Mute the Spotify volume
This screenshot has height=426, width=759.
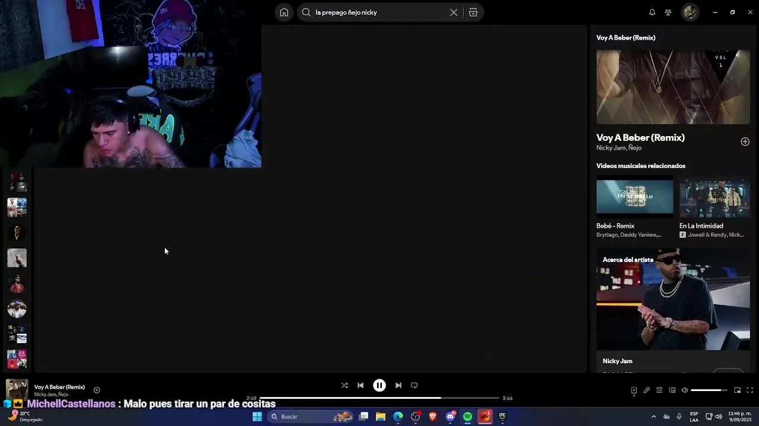tap(685, 390)
